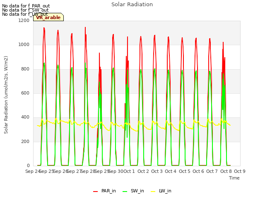265x199 pixels.
Task: Click the red PAR_in legend swatch
Action: pos(96,192)
